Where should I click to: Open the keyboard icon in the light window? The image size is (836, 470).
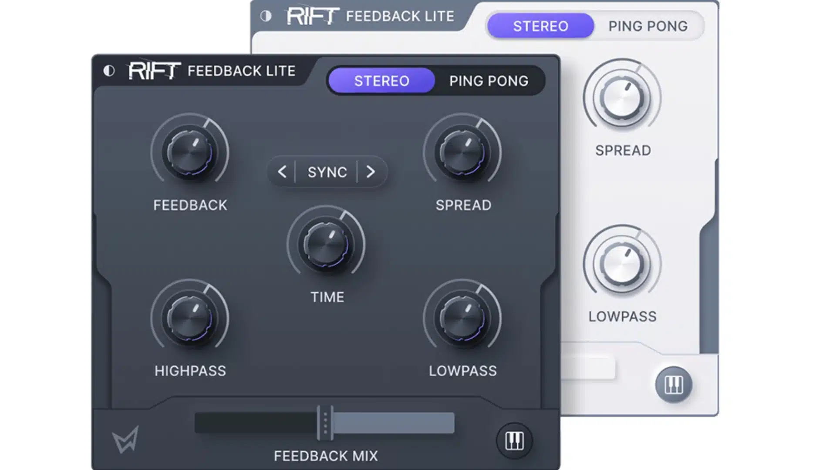(x=674, y=385)
